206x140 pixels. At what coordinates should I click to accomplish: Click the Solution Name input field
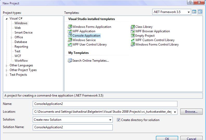coord(73,127)
